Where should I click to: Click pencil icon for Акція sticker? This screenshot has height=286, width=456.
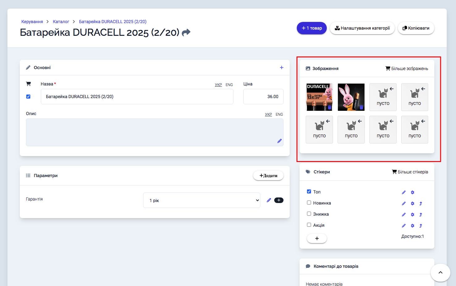404,226
